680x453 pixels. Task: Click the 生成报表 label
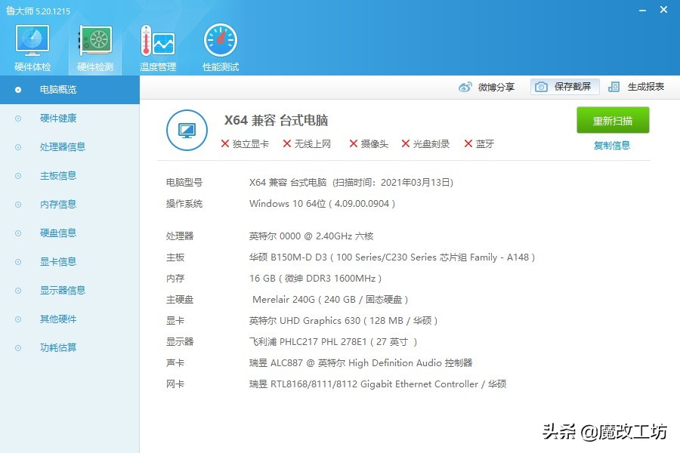pos(646,87)
